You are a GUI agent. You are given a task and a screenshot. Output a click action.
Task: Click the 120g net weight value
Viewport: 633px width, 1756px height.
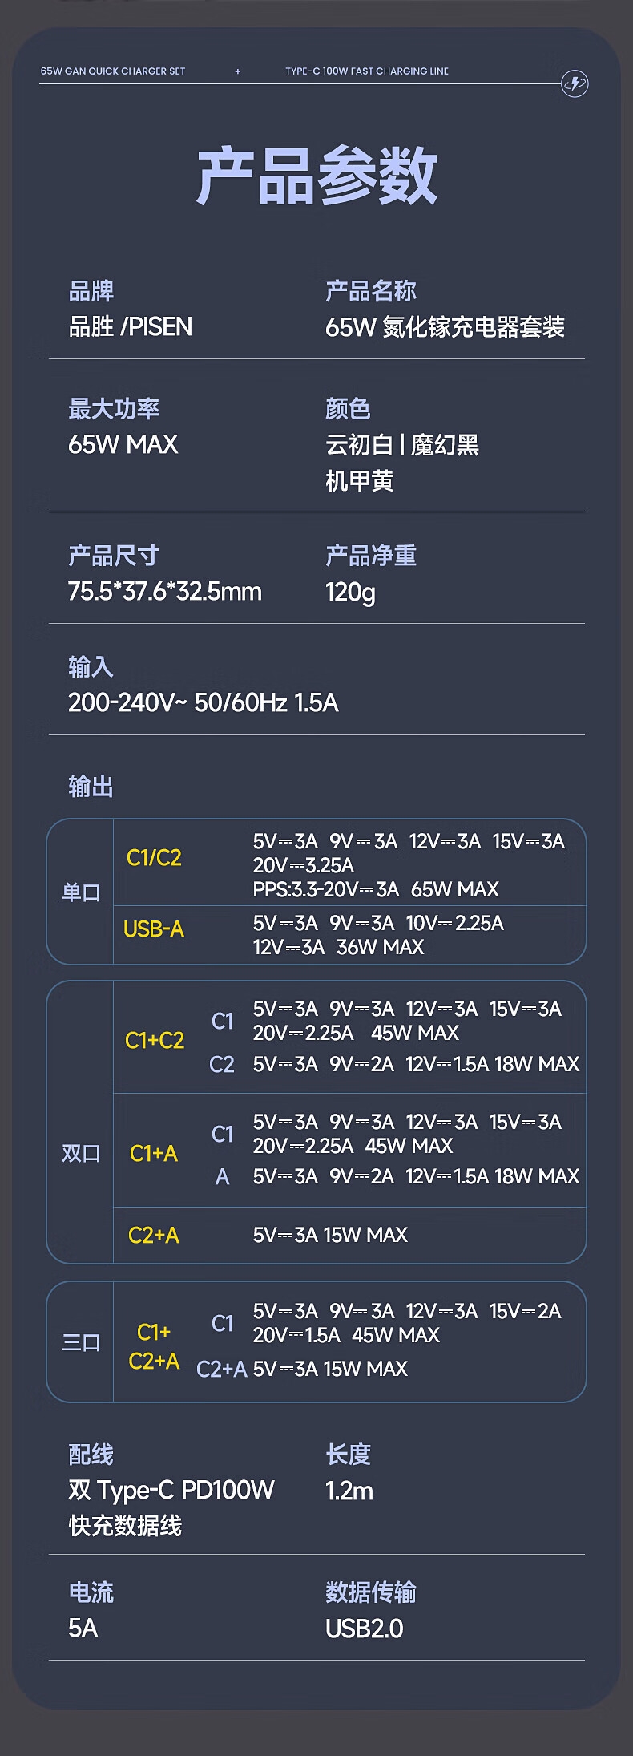[x=350, y=593]
